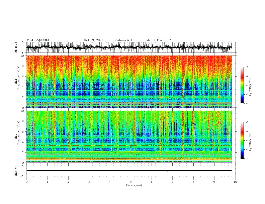The width and height of the screenshot is (265, 204).
Task: Click time axis tick label "8"
Action: 193,182
